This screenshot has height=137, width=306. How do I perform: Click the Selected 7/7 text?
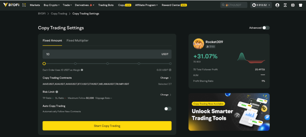(x=165, y=84)
